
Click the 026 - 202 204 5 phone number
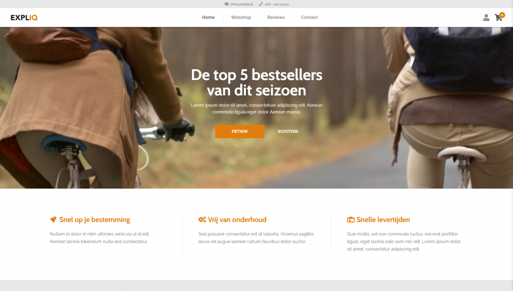277,4
